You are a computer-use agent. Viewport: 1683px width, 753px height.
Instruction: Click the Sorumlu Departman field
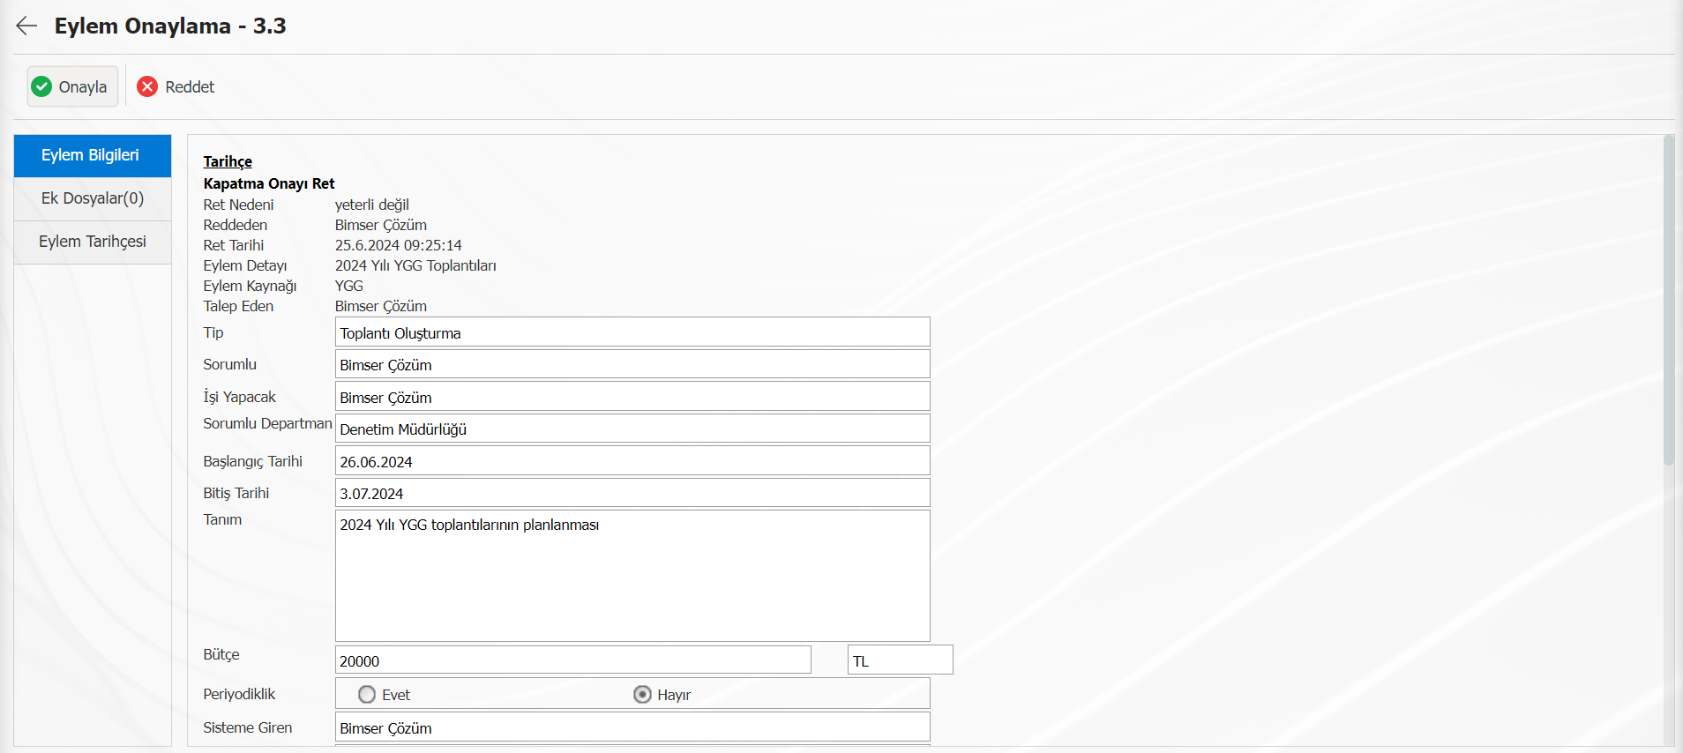pos(632,429)
